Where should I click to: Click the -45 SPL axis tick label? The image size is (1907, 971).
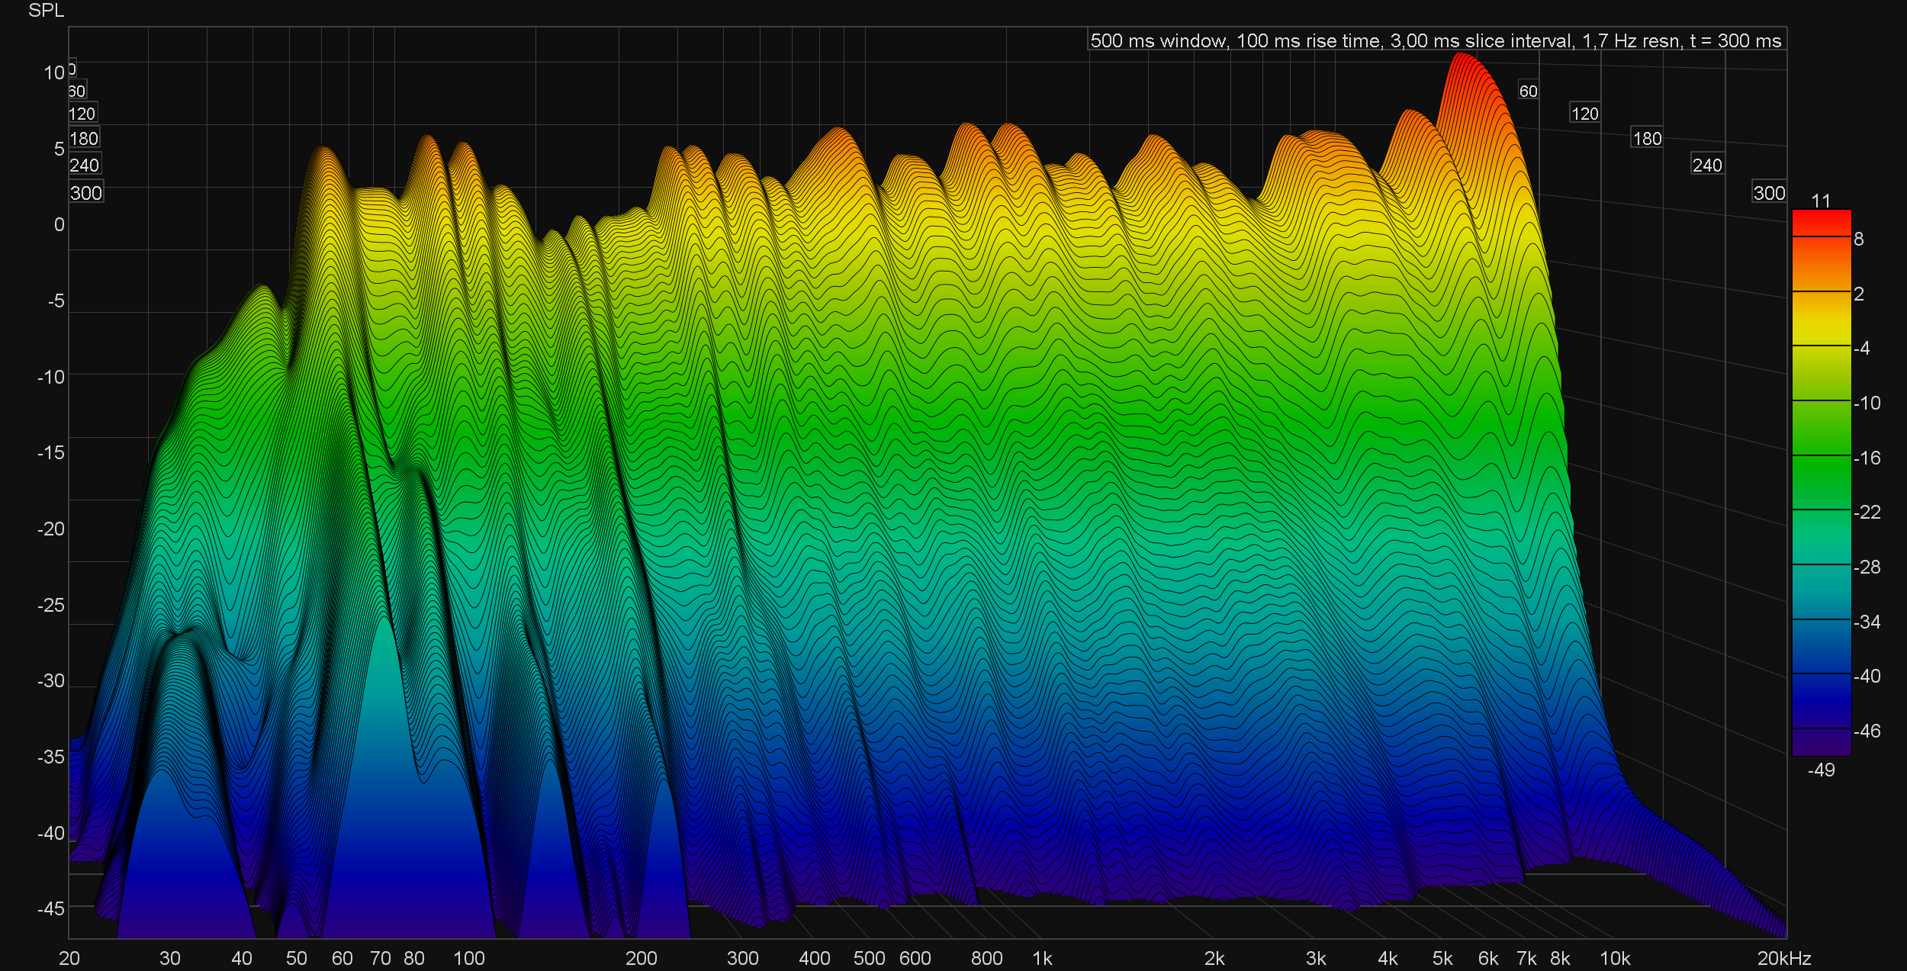50,908
